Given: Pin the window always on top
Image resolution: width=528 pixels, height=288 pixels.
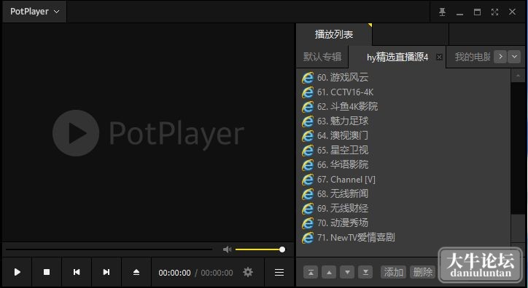Looking at the screenshot, I should [x=443, y=12].
